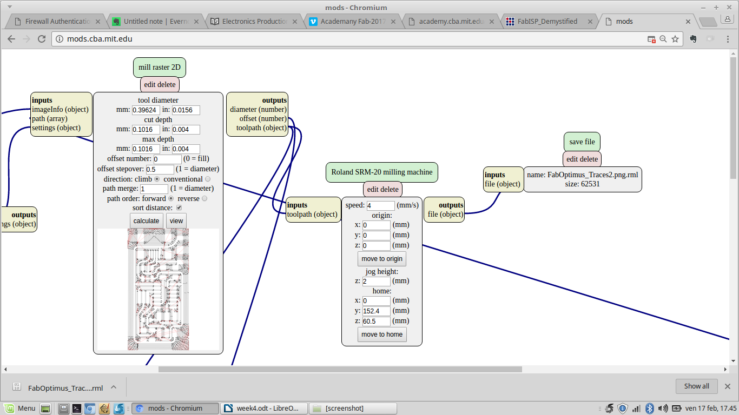Click the downloaded rml file icon
The width and height of the screenshot is (739, 415).
coord(17,387)
